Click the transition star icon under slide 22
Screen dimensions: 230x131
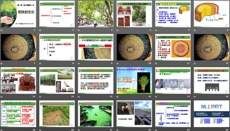pos(117,130)
